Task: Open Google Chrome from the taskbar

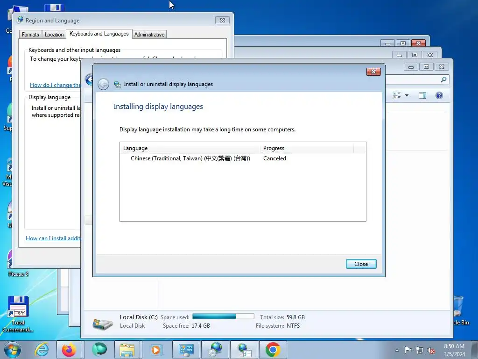Action: tap(273, 350)
